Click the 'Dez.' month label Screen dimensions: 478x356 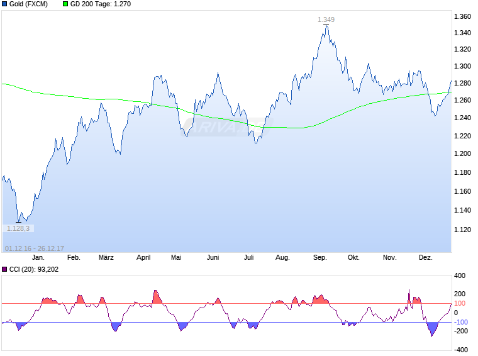tap(426, 257)
